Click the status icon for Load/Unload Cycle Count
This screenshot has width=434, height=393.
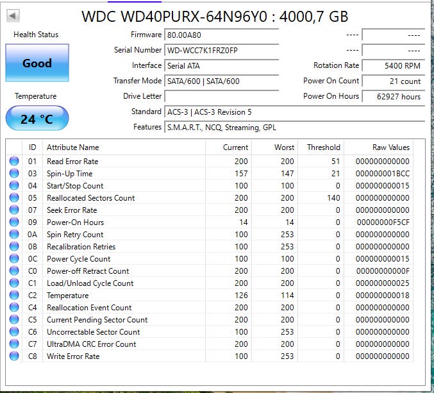14,283
